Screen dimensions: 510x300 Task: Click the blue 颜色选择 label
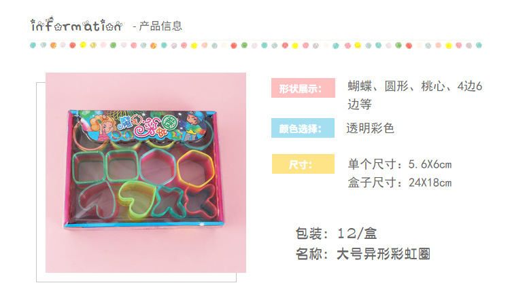pyautogui.click(x=303, y=128)
